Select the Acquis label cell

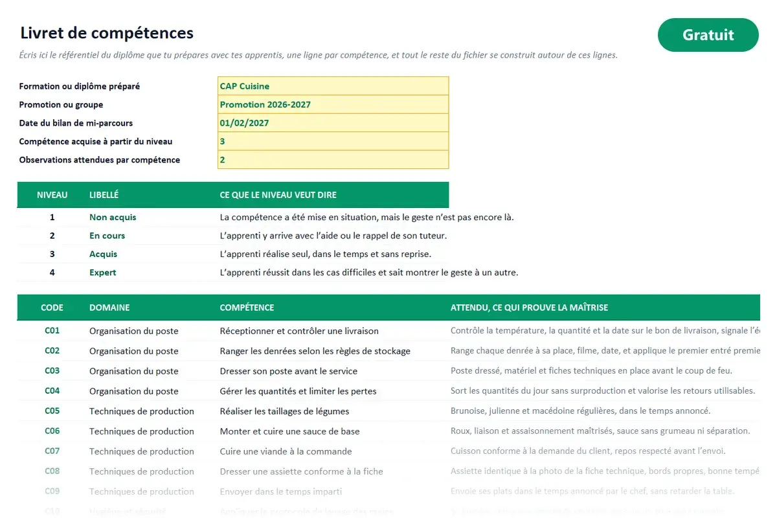pos(103,254)
